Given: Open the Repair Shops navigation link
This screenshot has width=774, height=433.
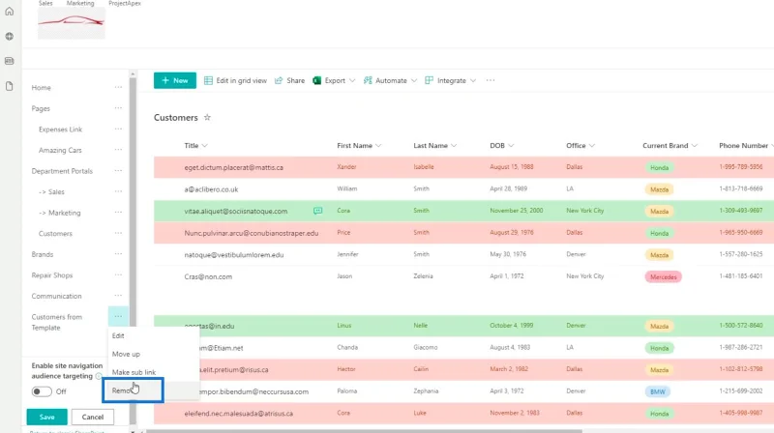Looking at the screenshot, I should click(x=52, y=275).
